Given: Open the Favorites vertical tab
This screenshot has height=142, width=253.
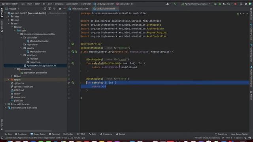Looking at the screenshot, I should pyautogui.click(x=2, y=125).
